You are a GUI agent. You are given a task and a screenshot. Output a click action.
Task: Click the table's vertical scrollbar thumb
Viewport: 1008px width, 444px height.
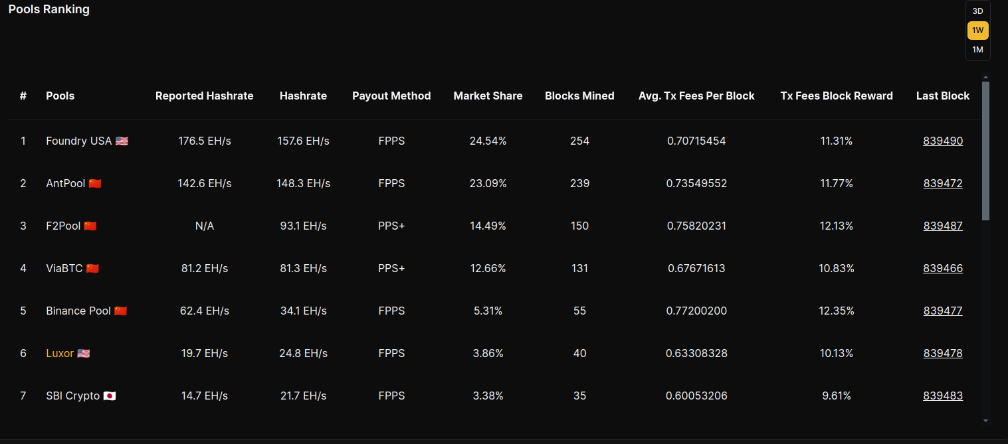985,151
